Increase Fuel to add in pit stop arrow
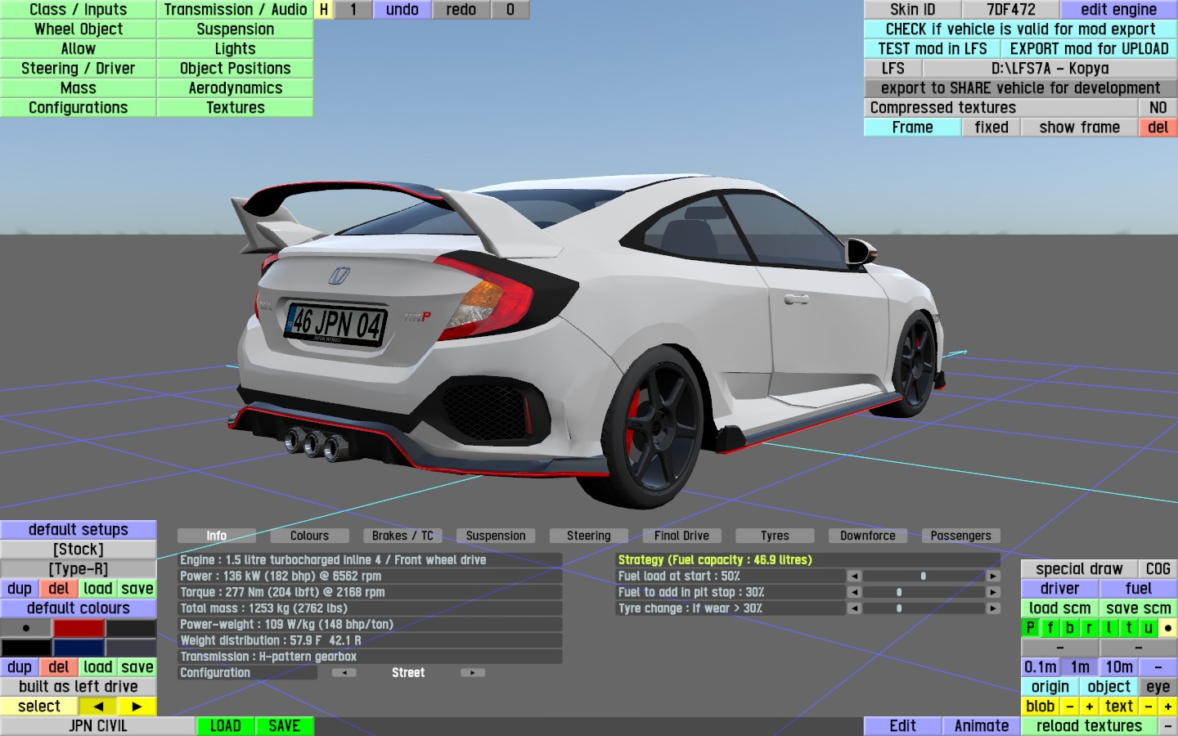1178x736 pixels. 994,592
